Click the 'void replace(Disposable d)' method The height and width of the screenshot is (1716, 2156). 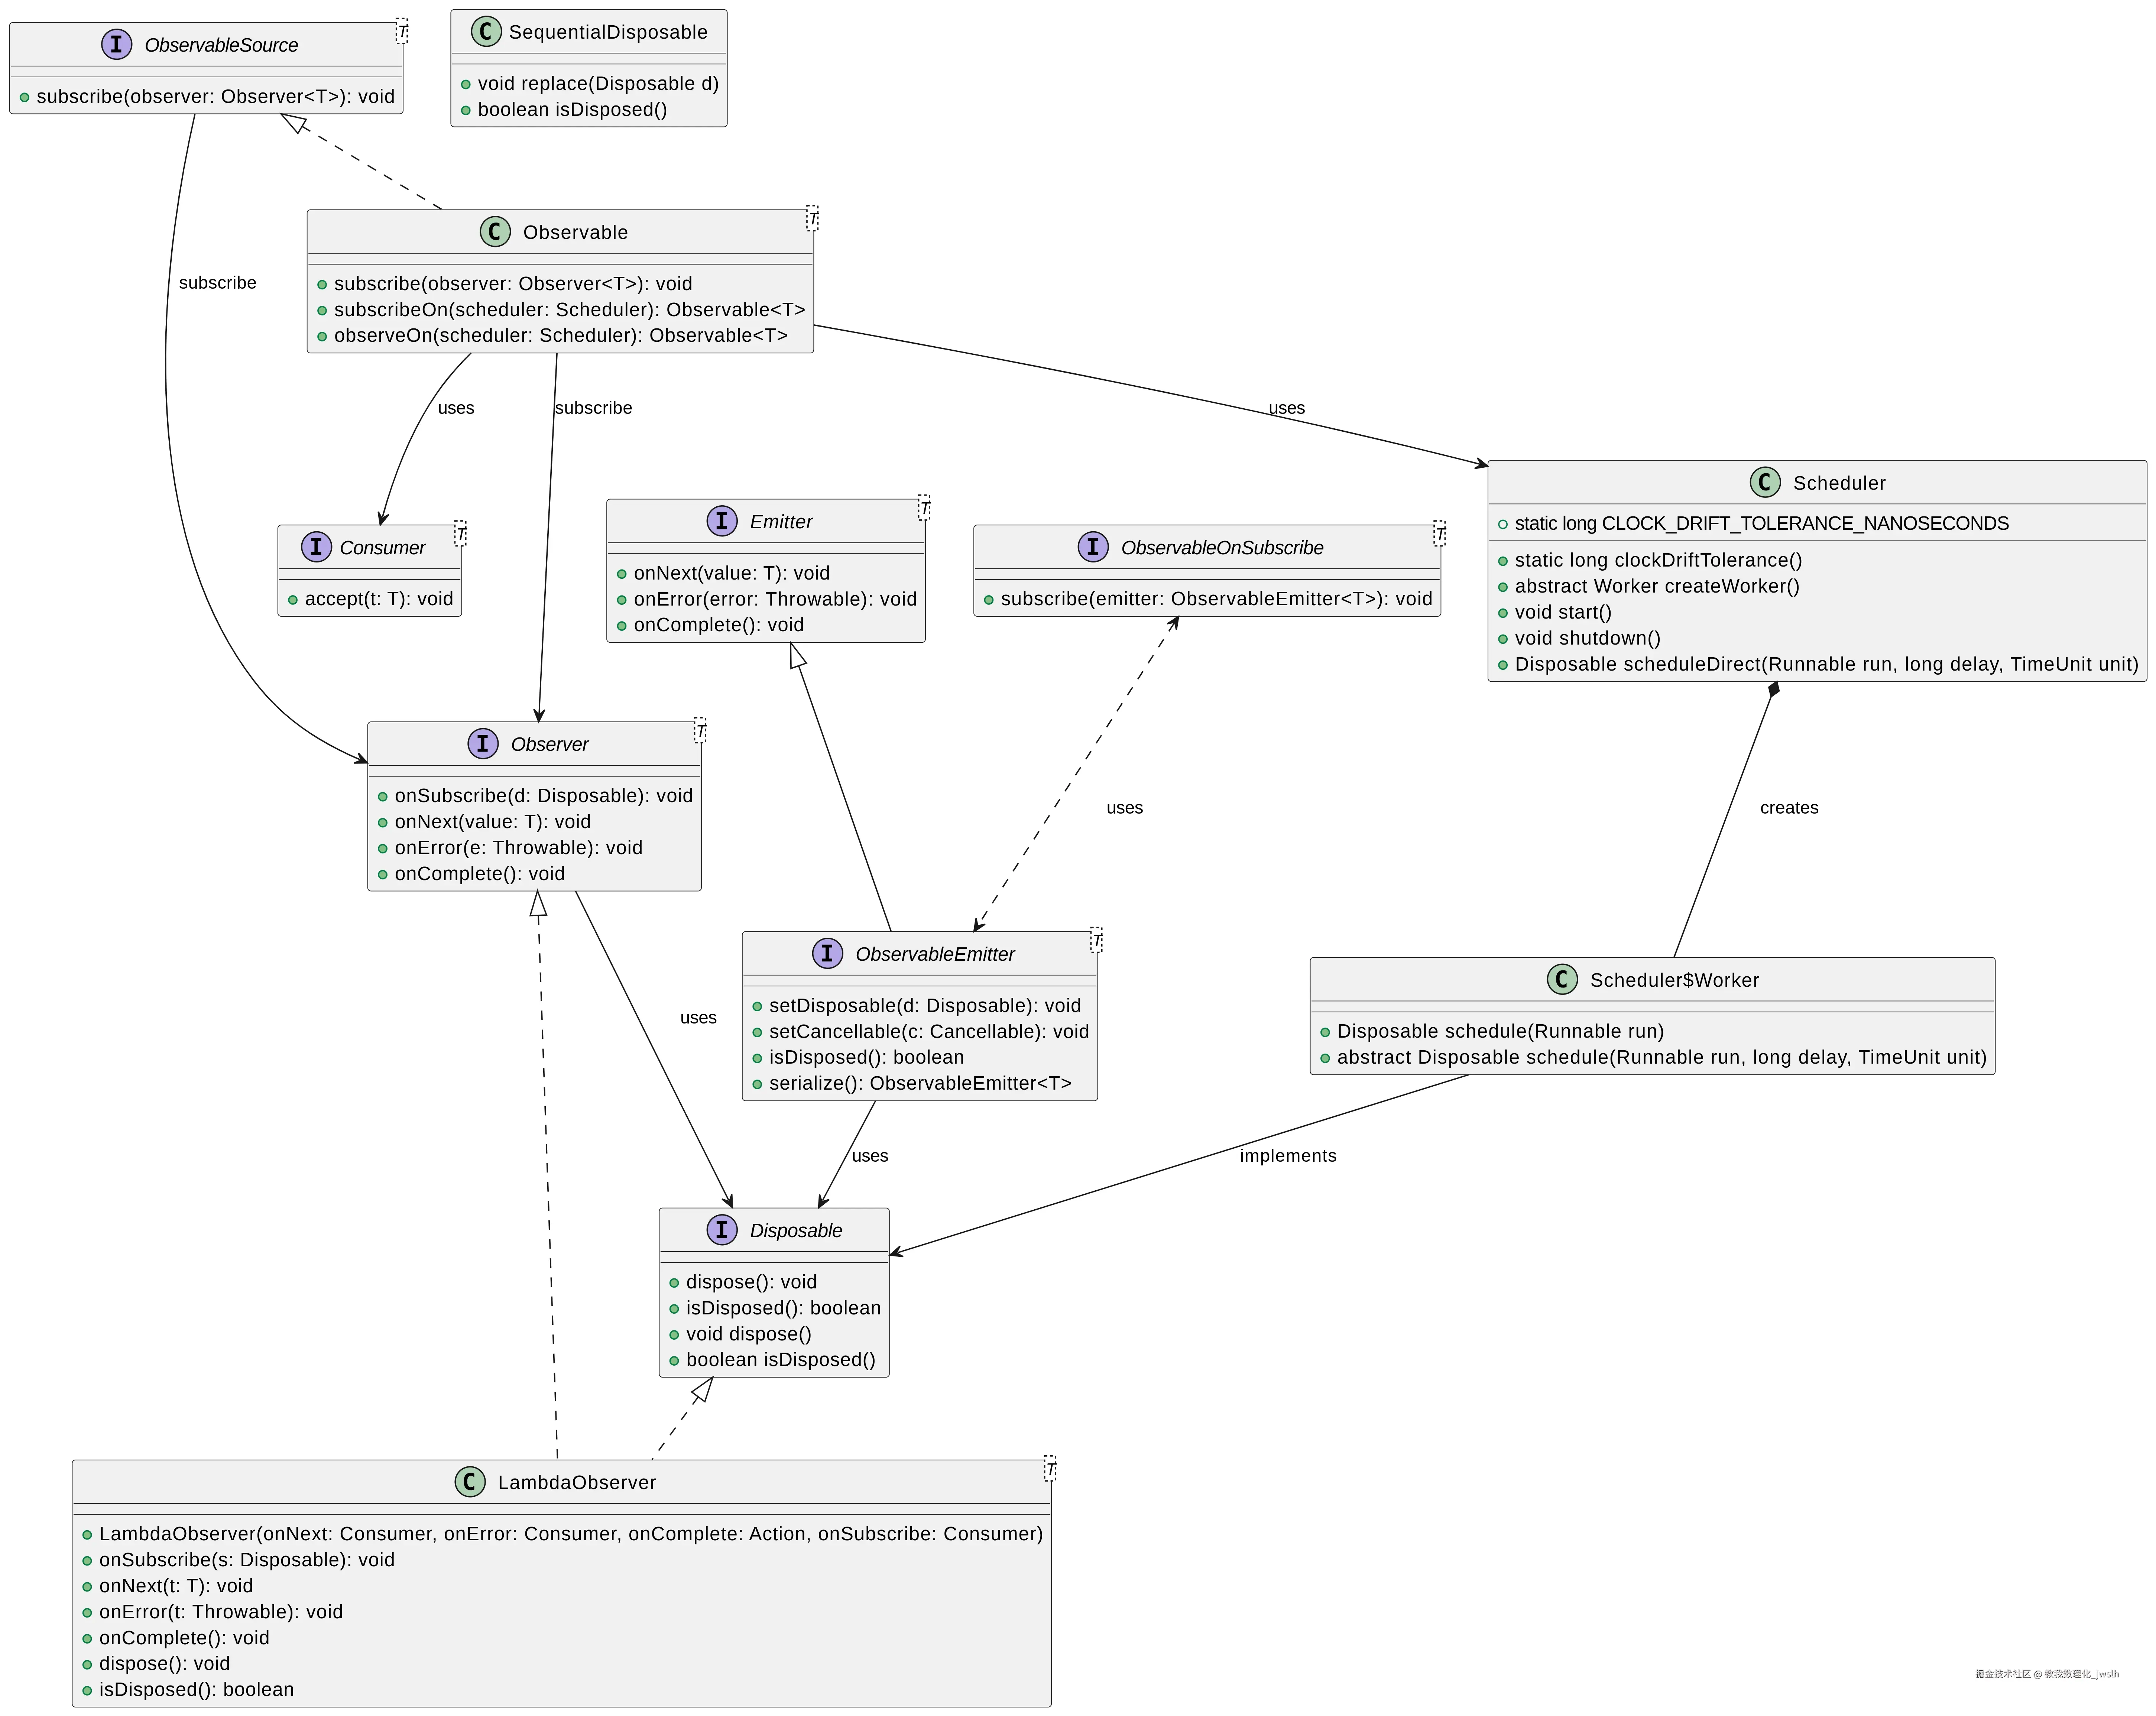[x=598, y=84]
